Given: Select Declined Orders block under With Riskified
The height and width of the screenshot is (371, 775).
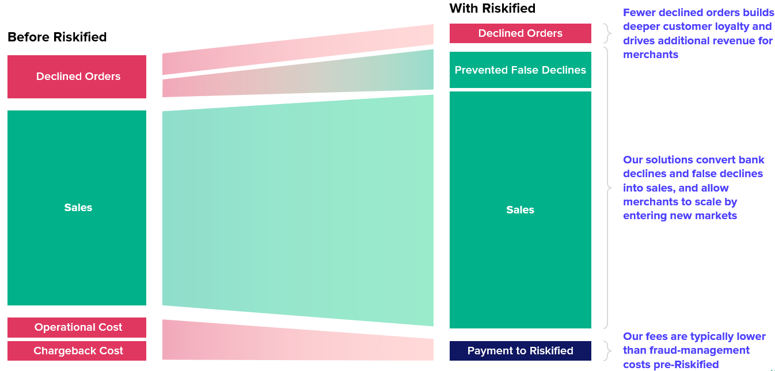Looking at the screenshot, I should point(520,33).
